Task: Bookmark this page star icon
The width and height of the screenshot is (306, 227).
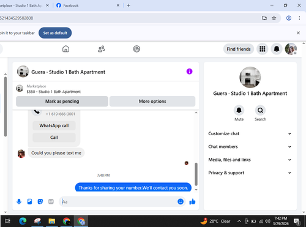Action: (x=274, y=18)
